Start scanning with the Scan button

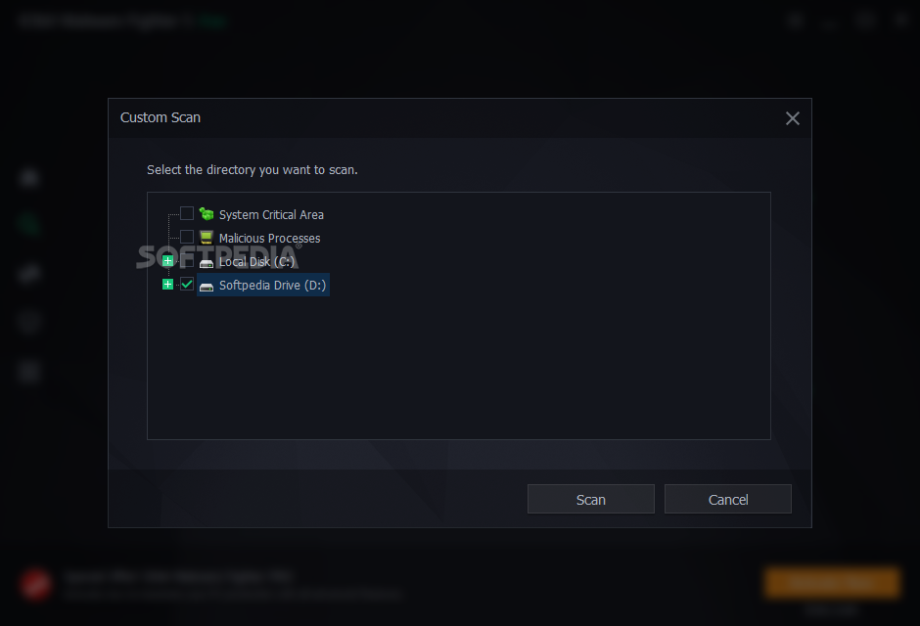(591, 499)
